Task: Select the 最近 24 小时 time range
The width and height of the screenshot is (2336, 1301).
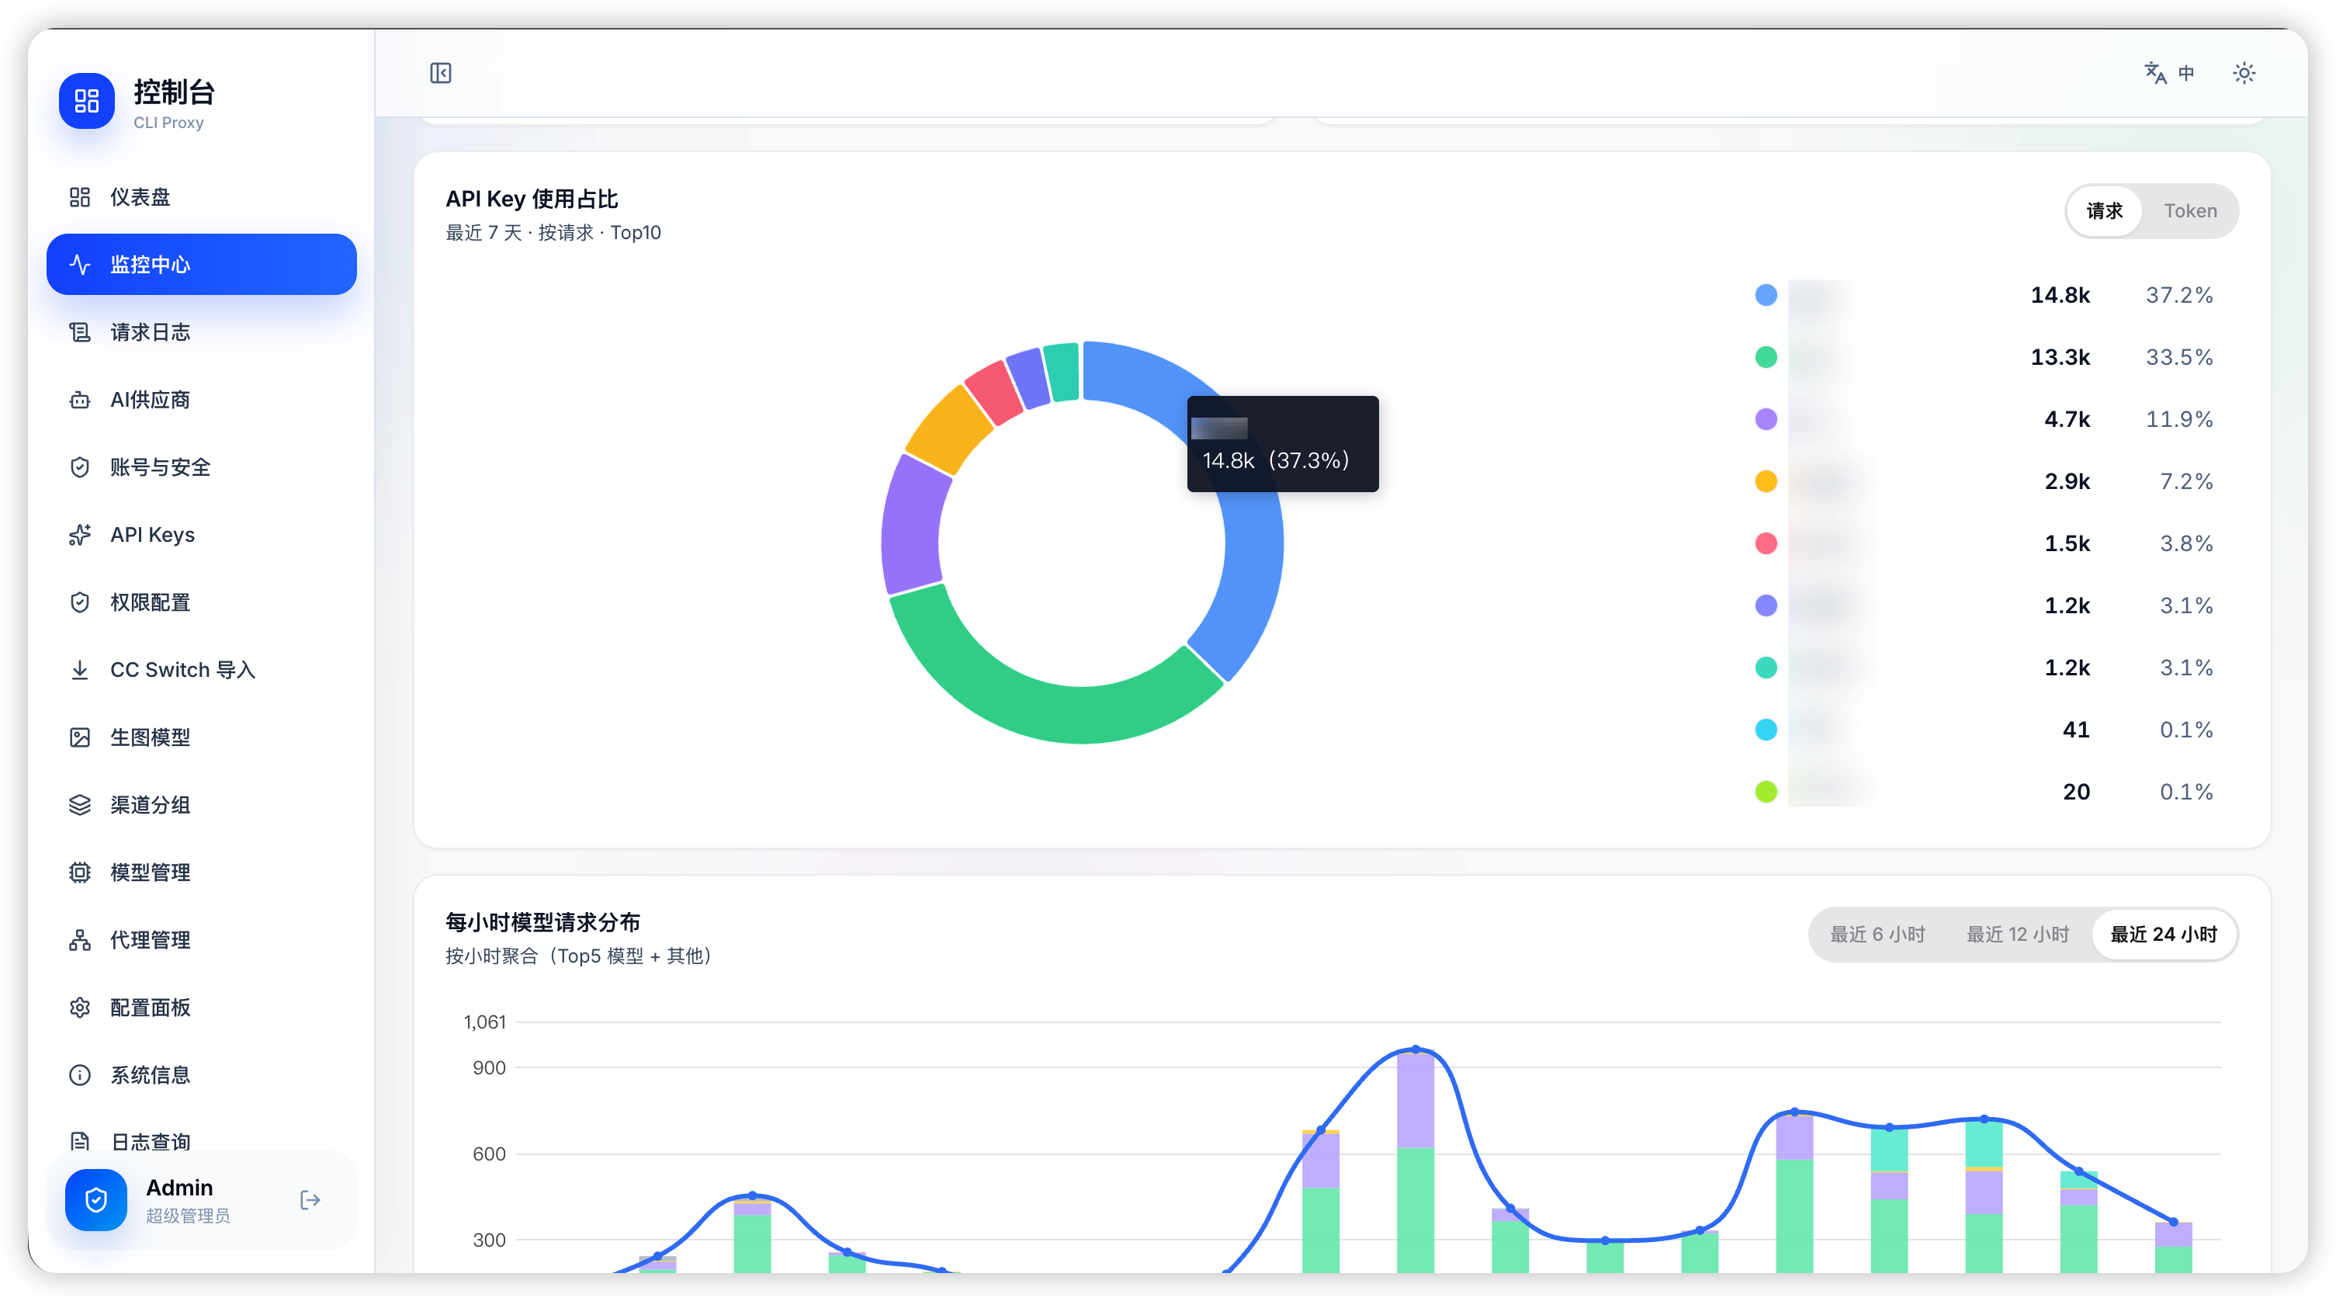Action: coord(2164,935)
